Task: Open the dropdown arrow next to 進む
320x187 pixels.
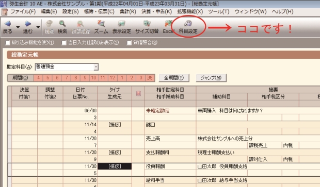Action: click(38, 27)
